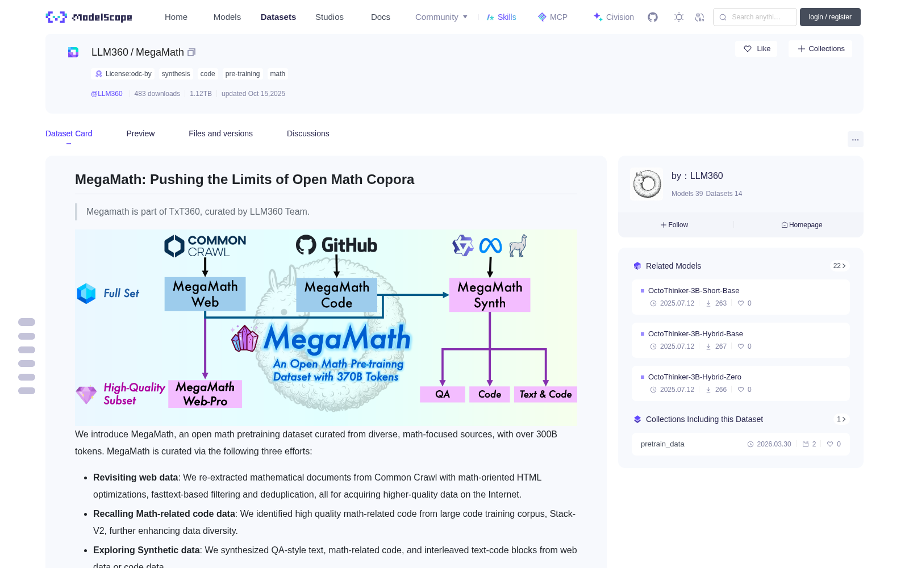Screen dimensions: 909x568
Task: Expand the Community dropdown menu
Action: point(441,17)
